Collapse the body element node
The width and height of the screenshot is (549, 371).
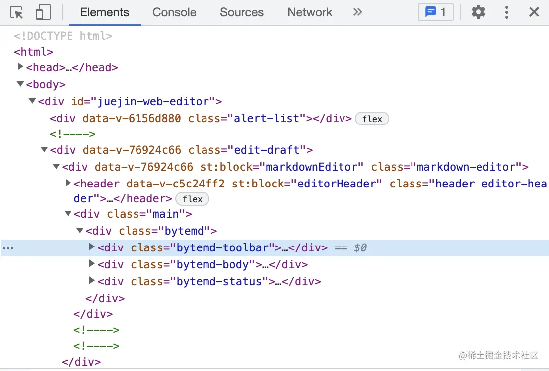pyautogui.click(x=20, y=84)
